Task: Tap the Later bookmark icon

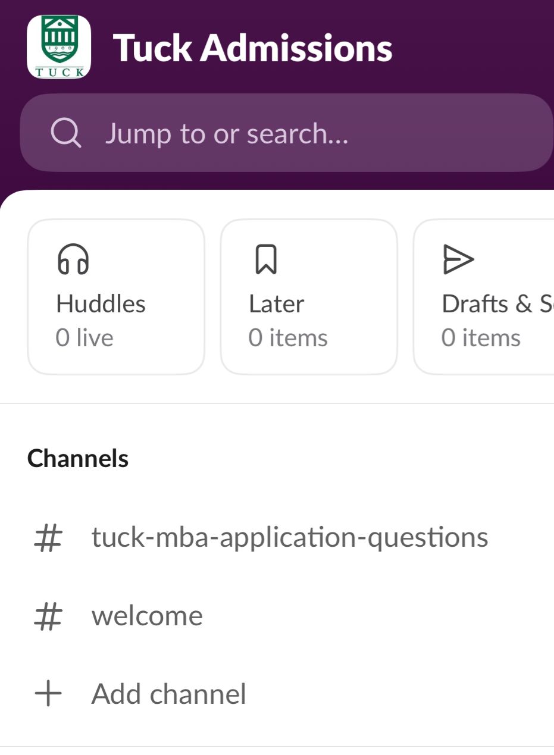Action: coord(265,260)
